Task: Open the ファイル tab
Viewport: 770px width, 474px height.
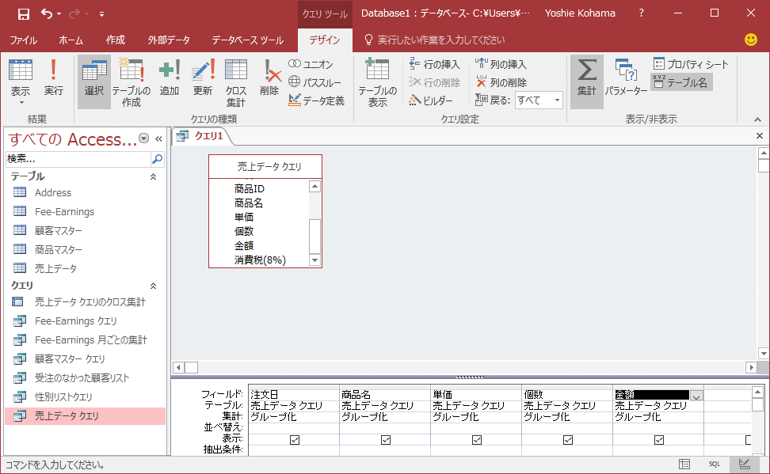Action: [24, 40]
